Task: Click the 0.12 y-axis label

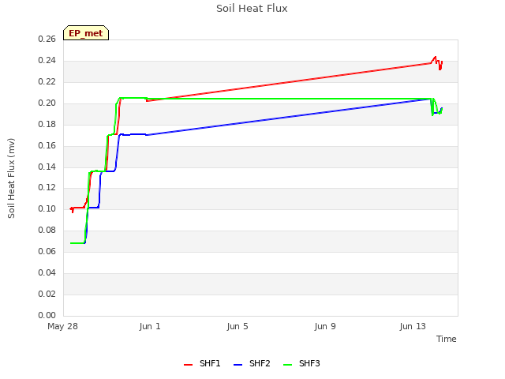Action: (x=47, y=187)
